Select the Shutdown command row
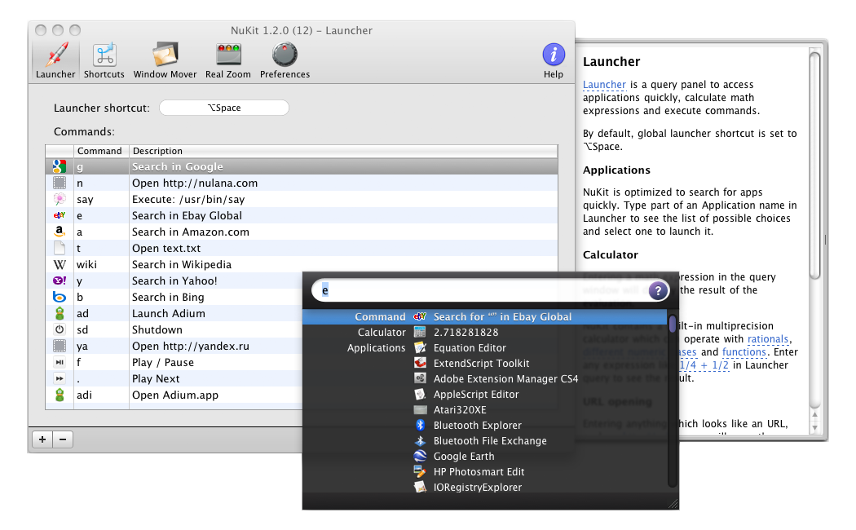The width and height of the screenshot is (856, 530). (157, 330)
